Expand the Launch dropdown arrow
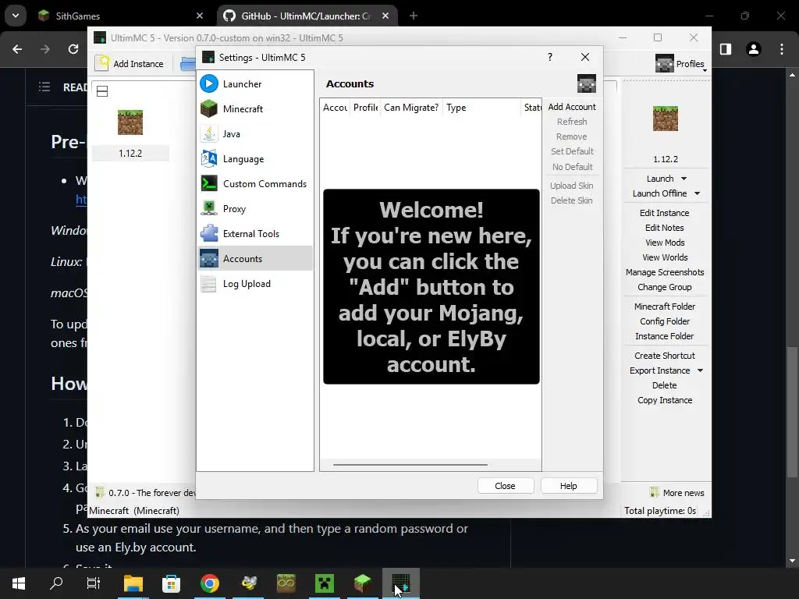This screenshot has width=799, height=599. coord(684,179)
